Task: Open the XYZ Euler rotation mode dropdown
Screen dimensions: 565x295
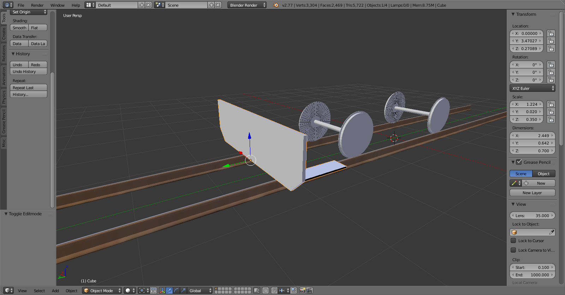Action: [x=532, y=88]
